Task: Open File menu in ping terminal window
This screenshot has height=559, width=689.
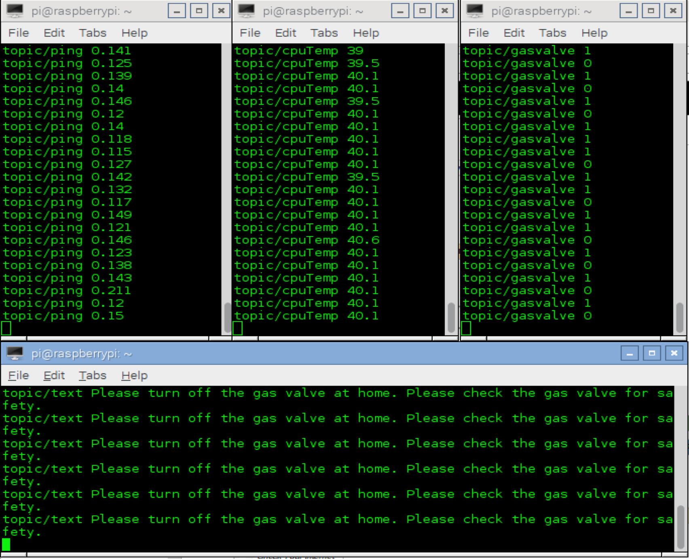Action: (19, 33)
